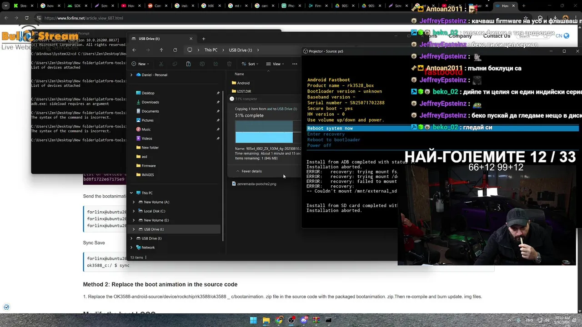The height and width of the screenshot is (327, 582).
Task: Navigate up one folder in File Explorer
Action: pyautogui.click(x=161, y=50)
